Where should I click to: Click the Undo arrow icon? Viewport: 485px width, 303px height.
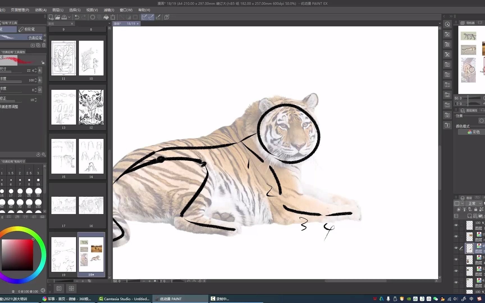tap(77, 17)
